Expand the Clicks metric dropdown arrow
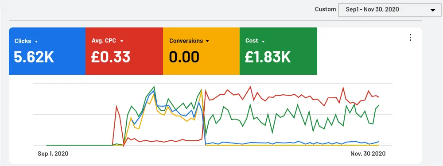The image size is (443, 166). click(36, 42)
